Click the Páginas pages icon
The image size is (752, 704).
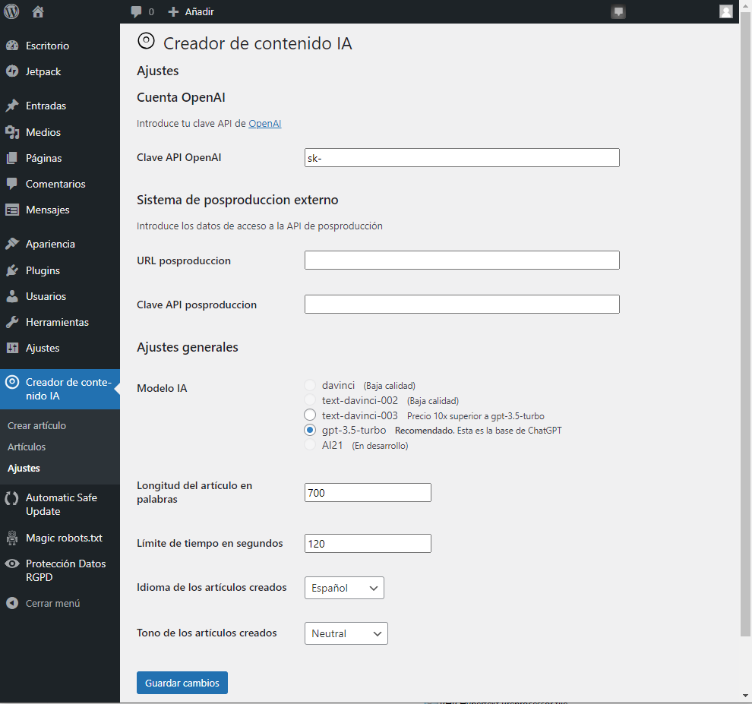(12, 158)
